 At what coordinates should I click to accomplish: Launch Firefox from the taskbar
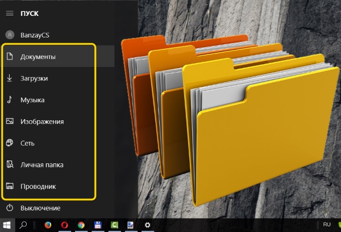tap(48, 225)
